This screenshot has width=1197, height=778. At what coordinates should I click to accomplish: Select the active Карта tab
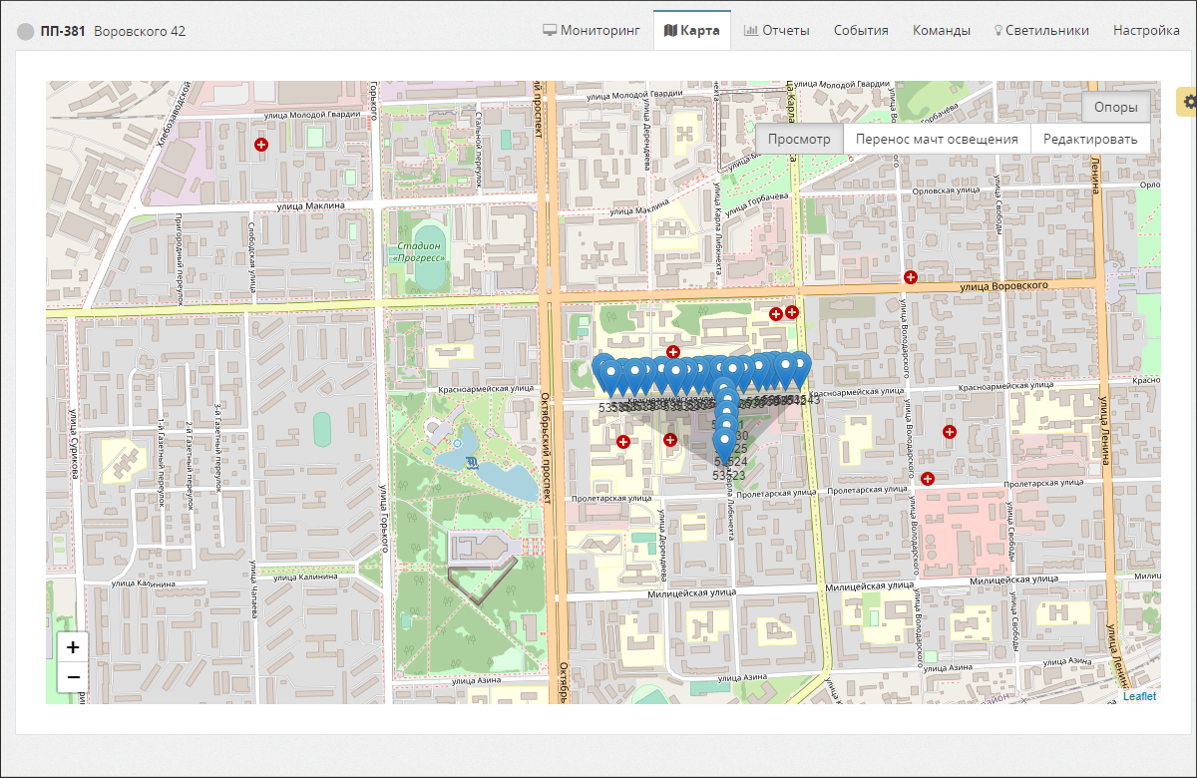point(692,30)
